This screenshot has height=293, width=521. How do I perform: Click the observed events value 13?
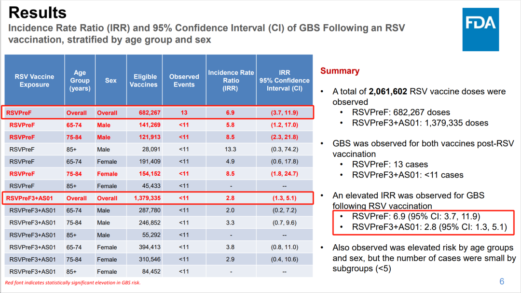(x=184, y=113)
